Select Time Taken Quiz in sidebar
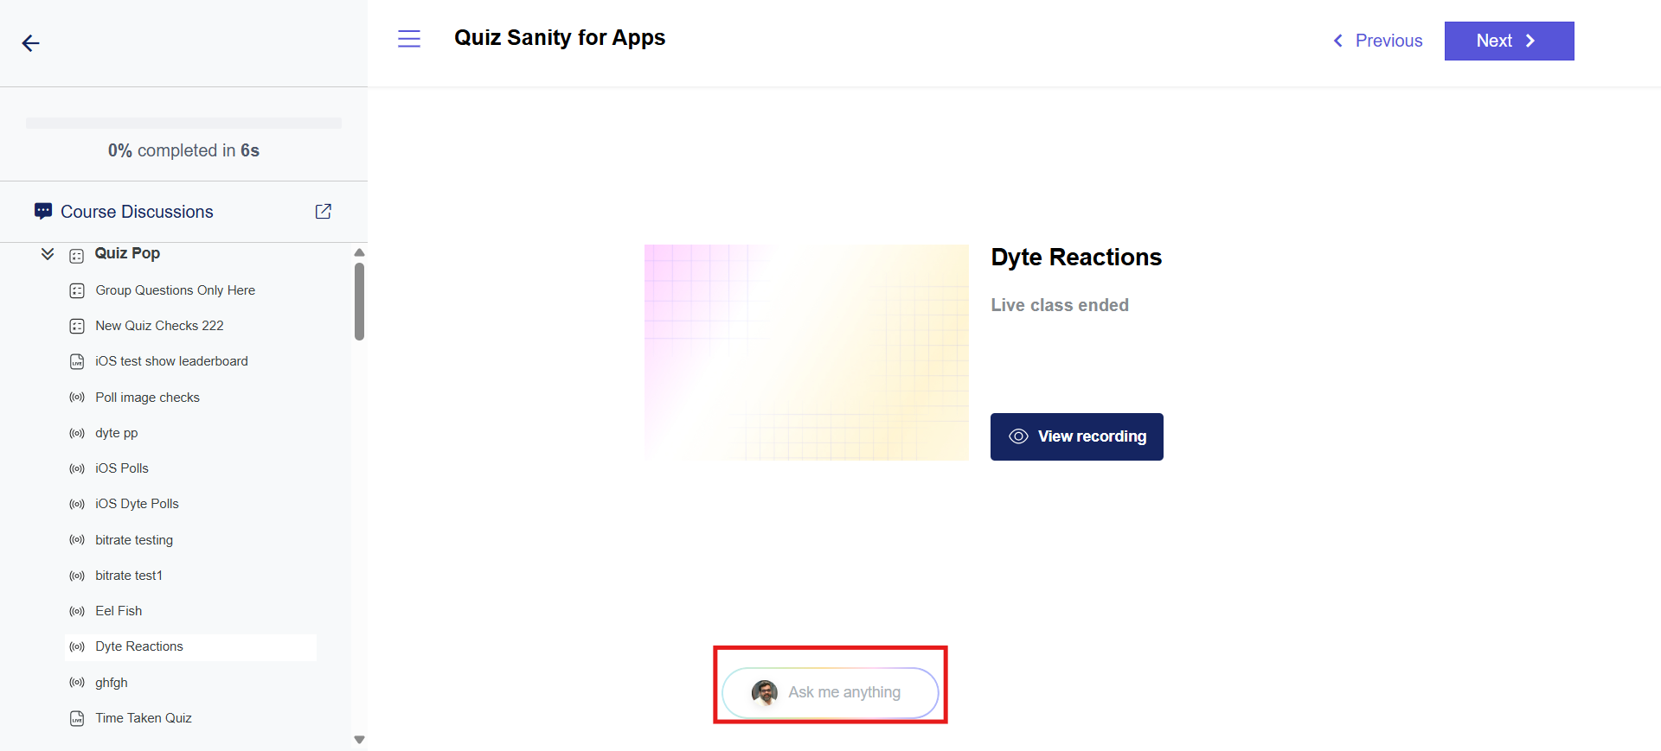 point(144,718)
